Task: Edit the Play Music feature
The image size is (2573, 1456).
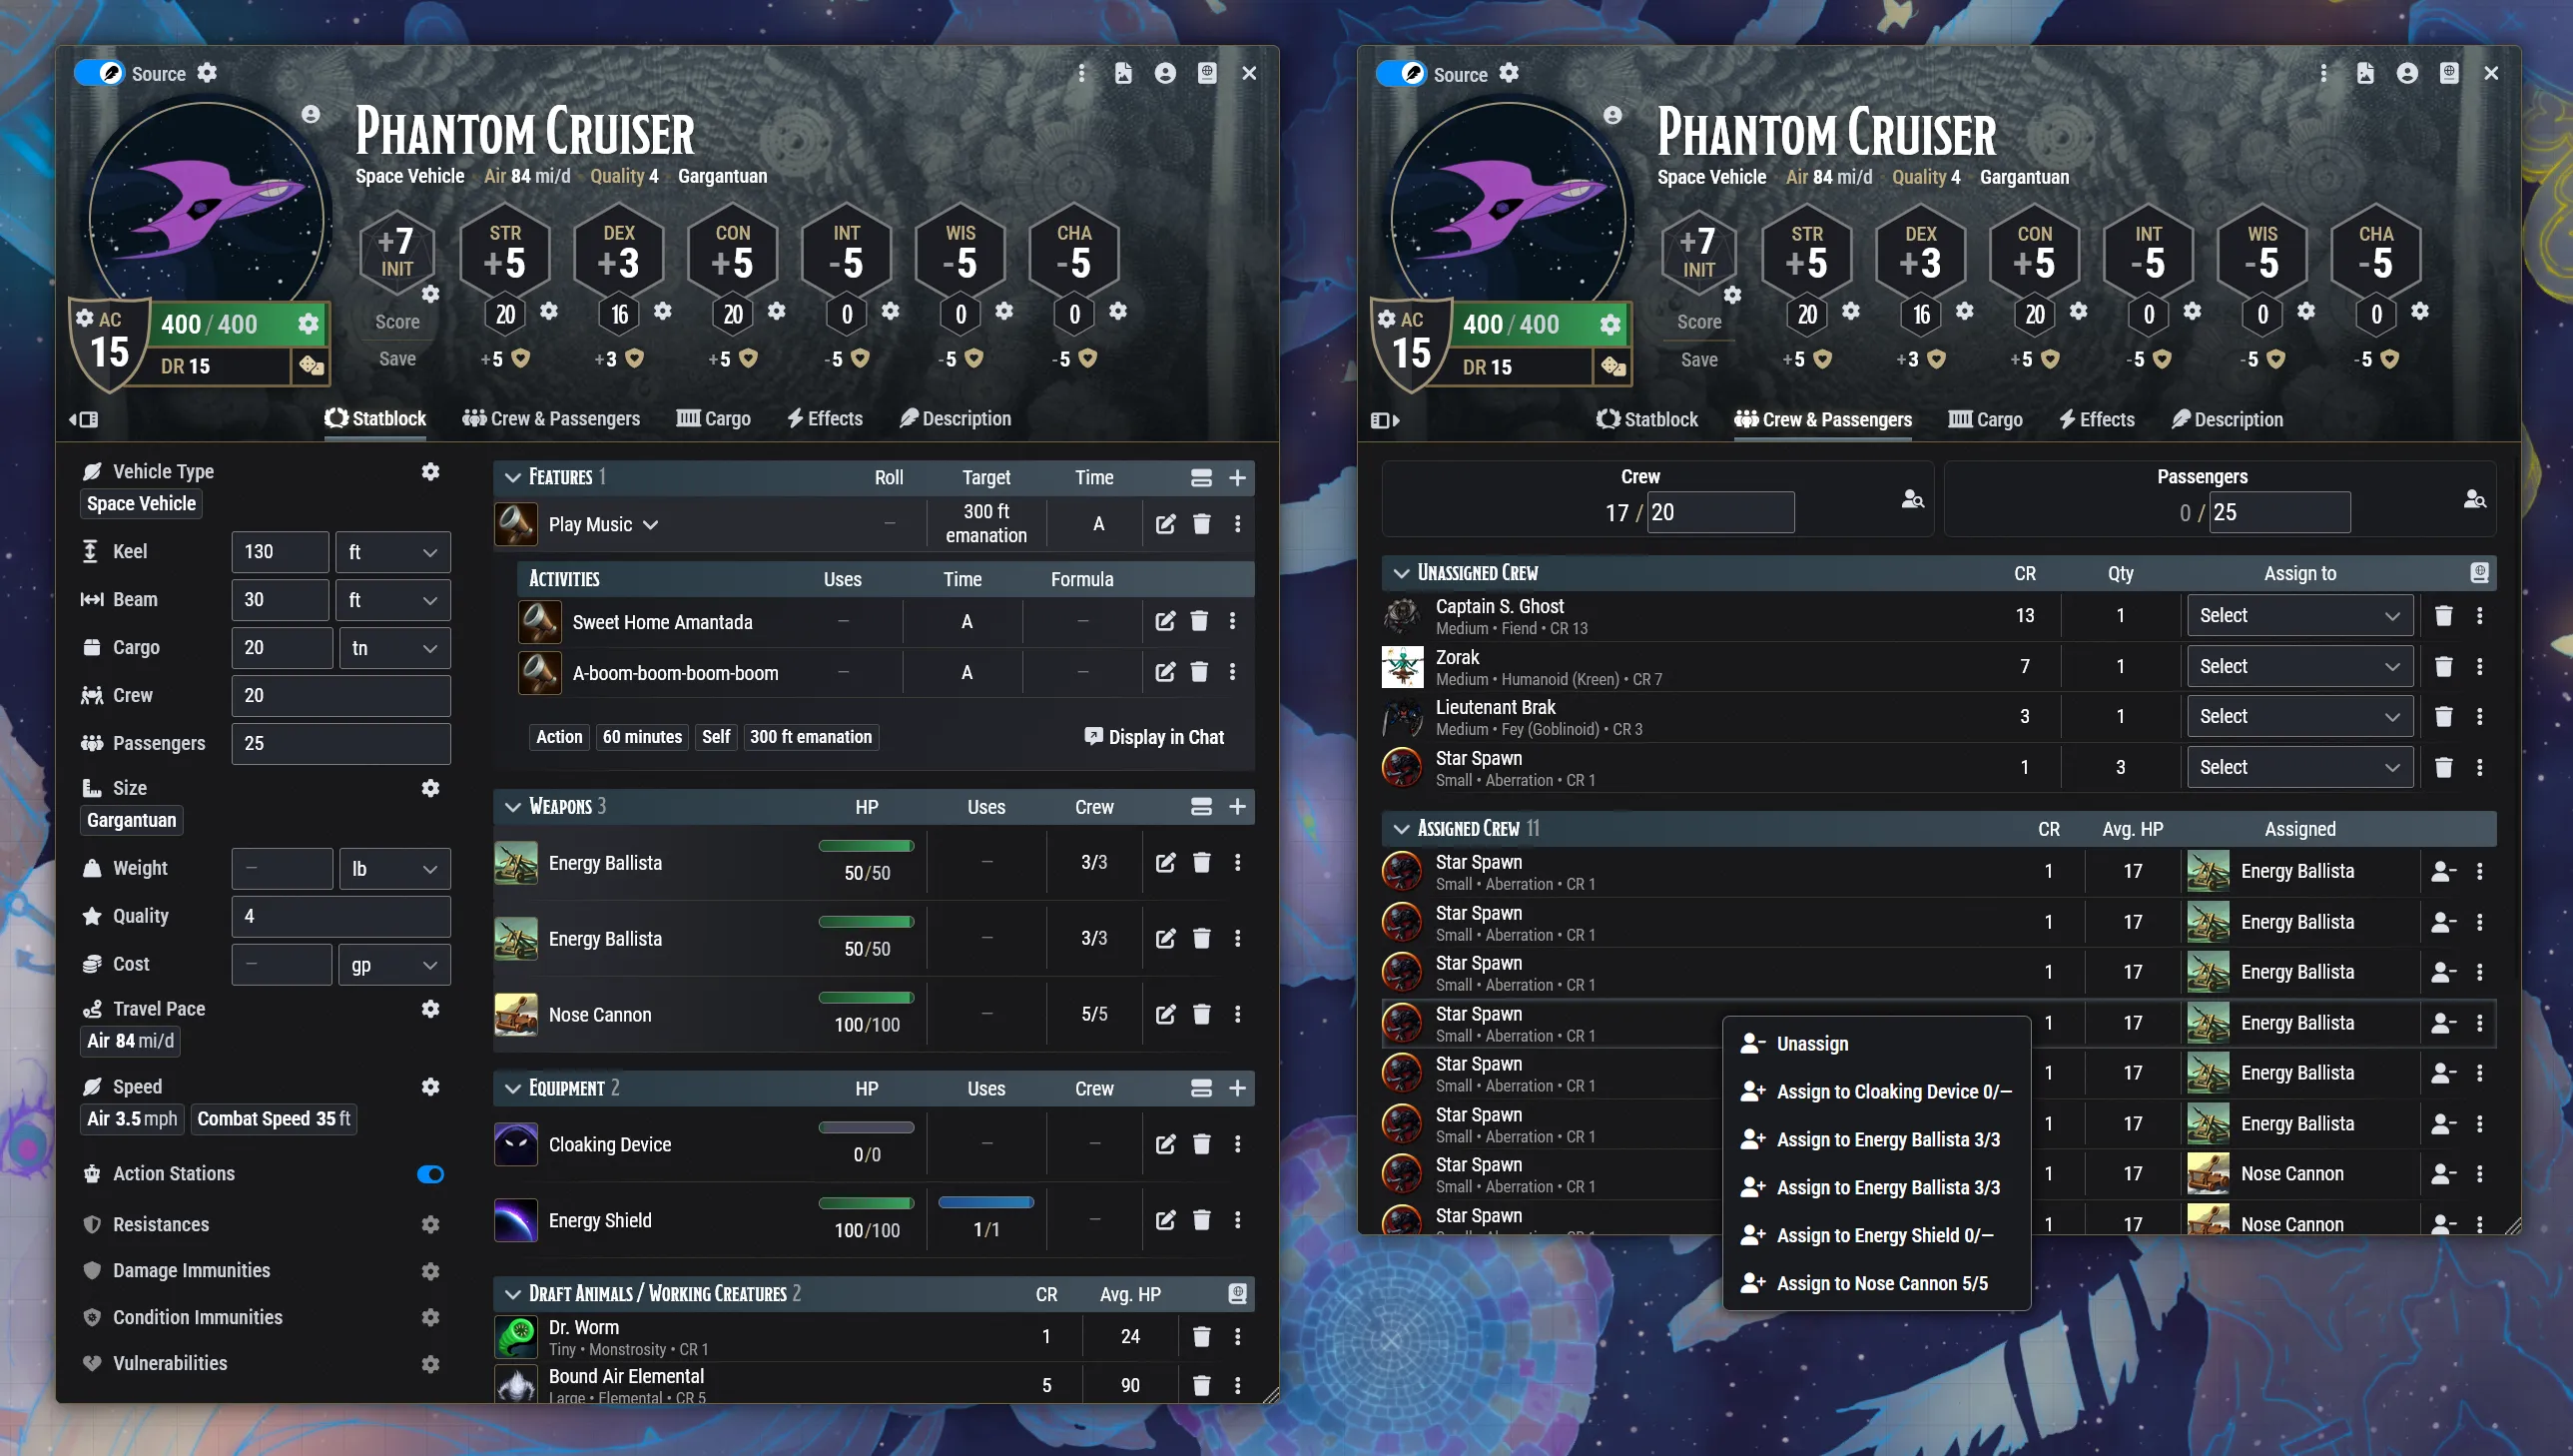Action: 1165,524
